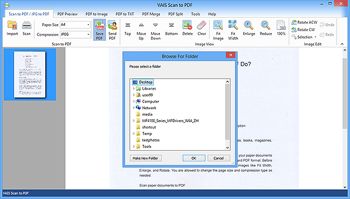Select the Computer item

tap(150, 102)
